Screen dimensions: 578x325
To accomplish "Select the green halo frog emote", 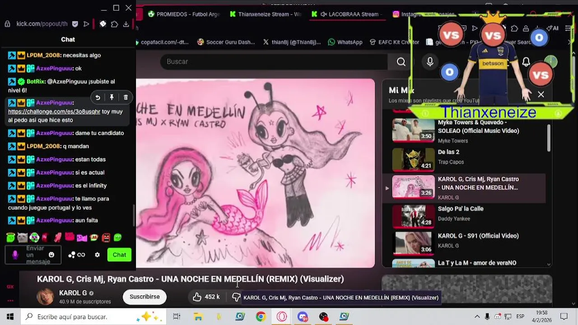I will [x=10, y=237].
